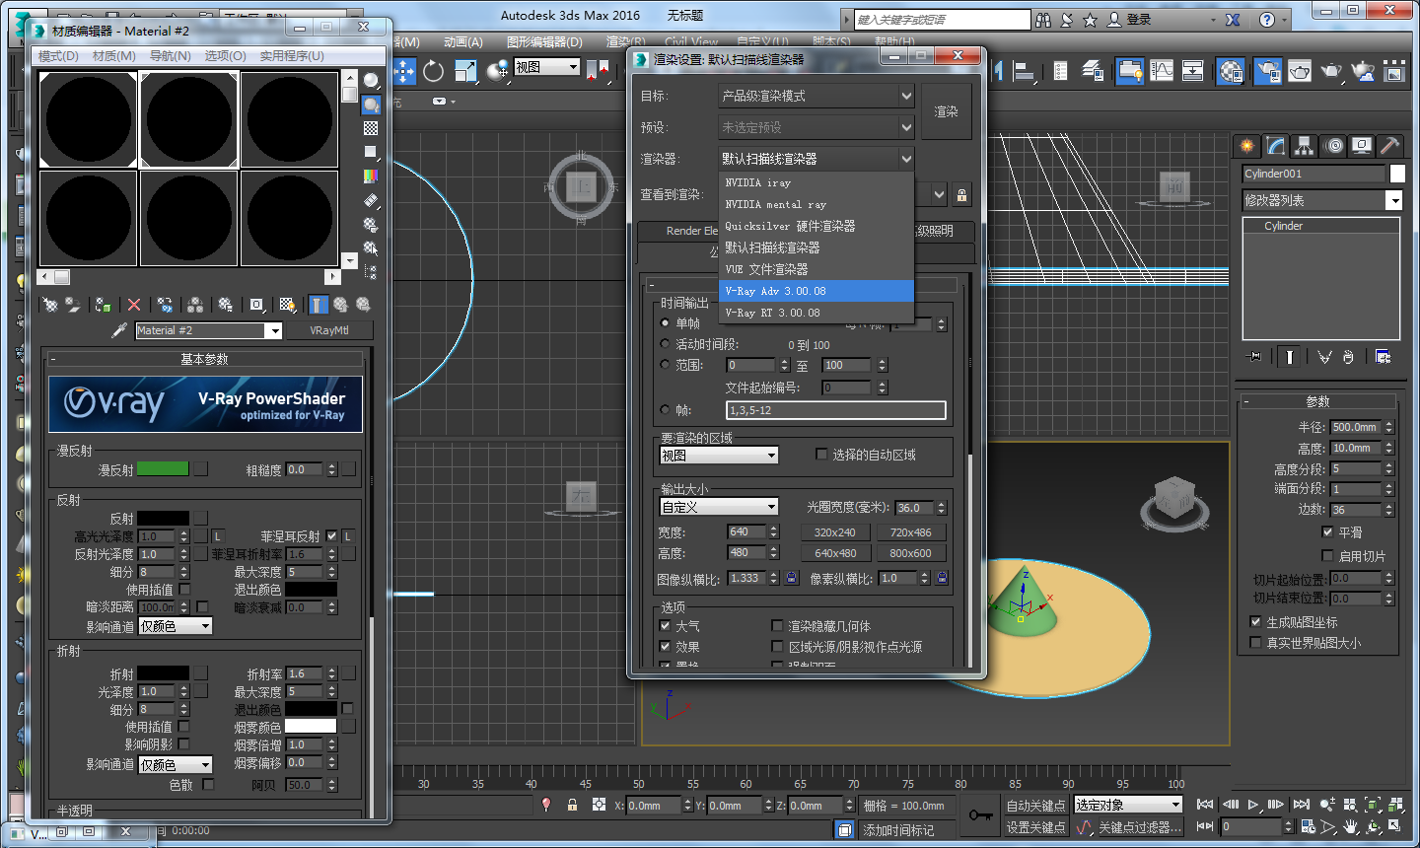1420x848 pixels.
Task: Open the 要渲染的区域 视图 dropdown
Action: [x=719, y=455]
